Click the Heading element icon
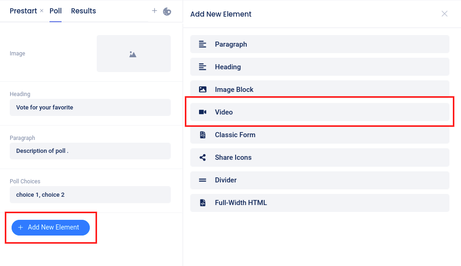The height and width of the screenshot is (266, 461). (x=202, y=67)
